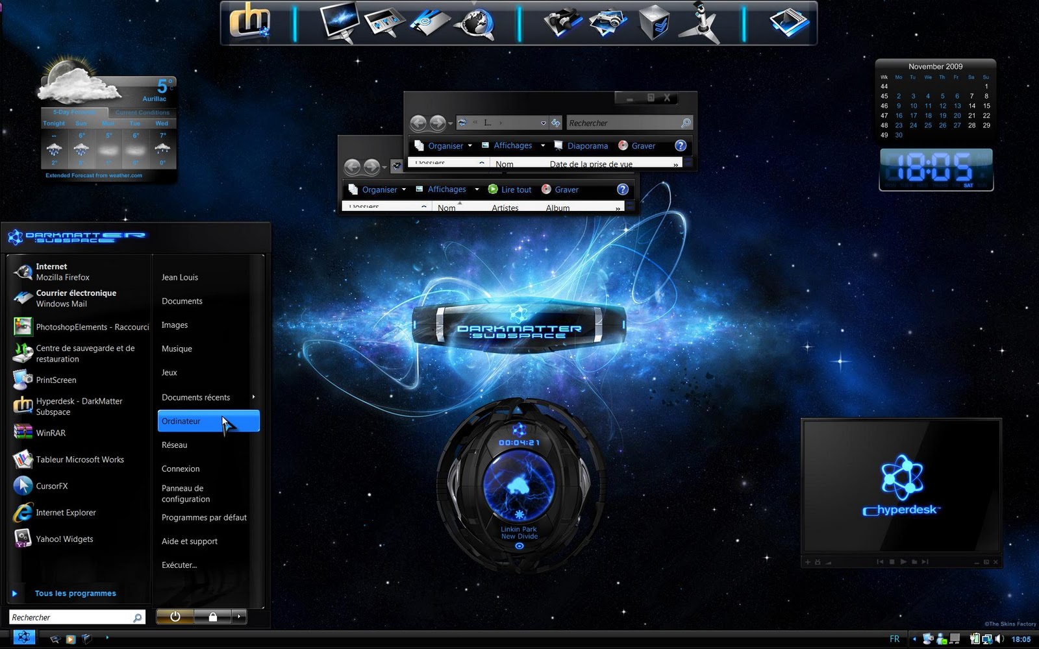Click the start menu Rechercher search field
This screenshot has width=1039, height=649.
(77, 617)
